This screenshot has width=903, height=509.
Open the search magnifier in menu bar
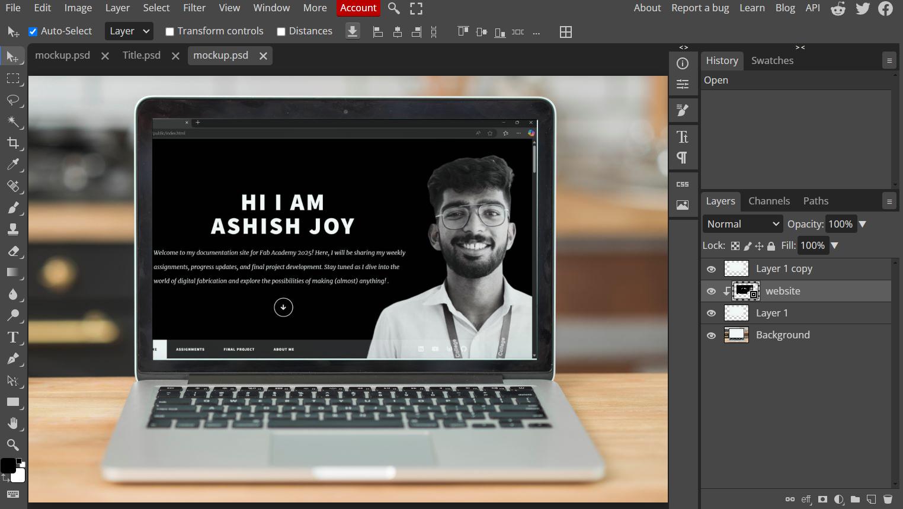pos(393,8)
